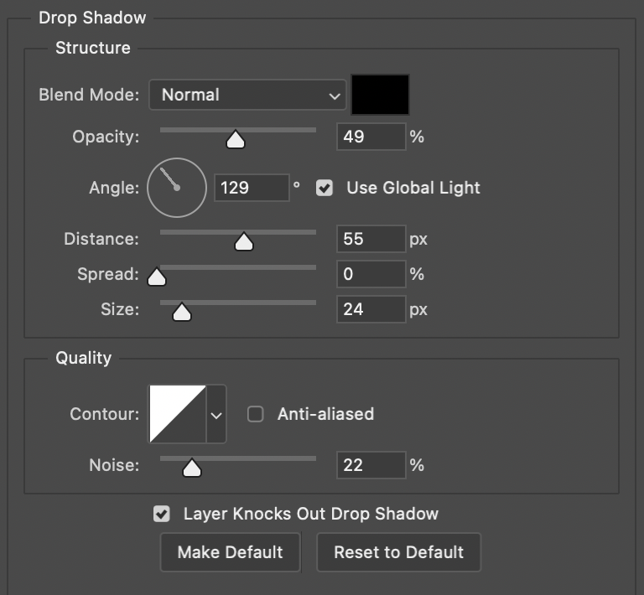This screenshot has width=644, height=595.
Task: Enable the Anti-aliased checkbox
Action: point(256,414)
